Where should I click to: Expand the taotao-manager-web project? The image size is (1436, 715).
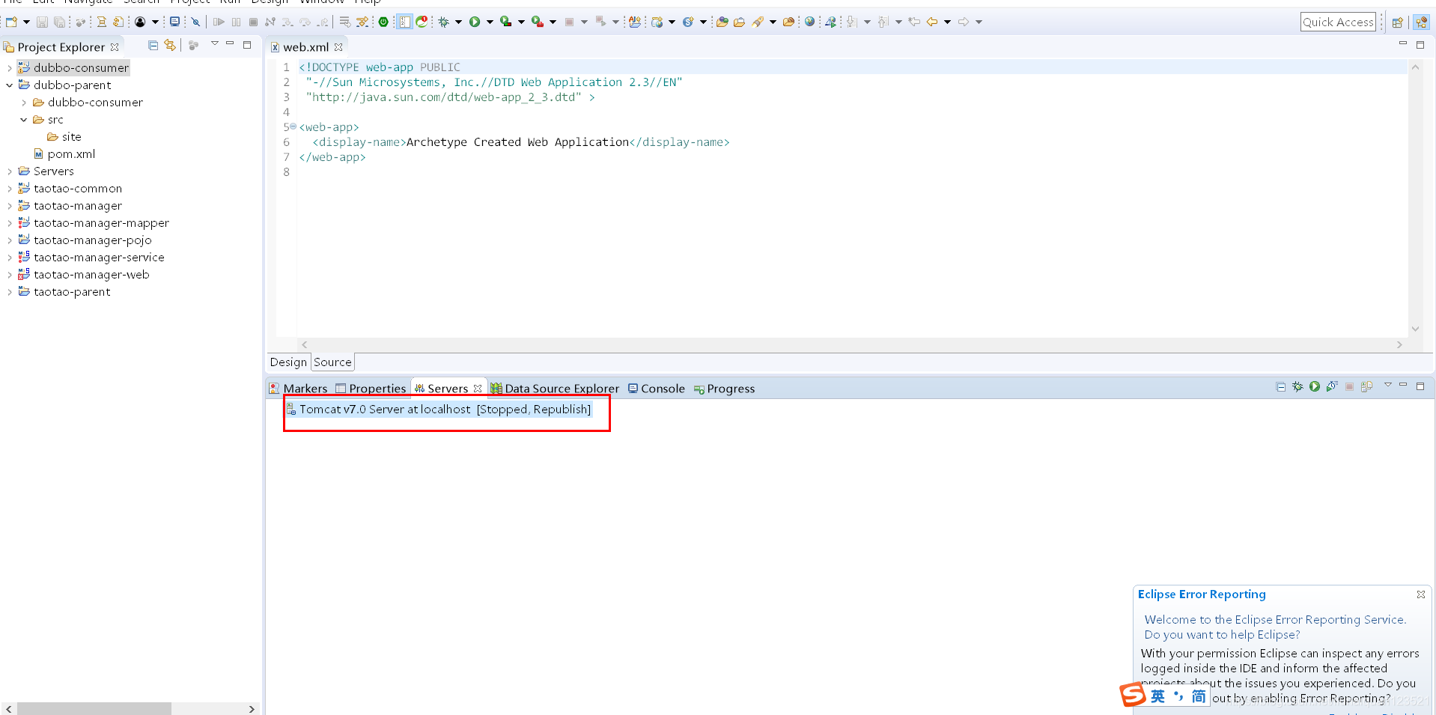point(9,274)
